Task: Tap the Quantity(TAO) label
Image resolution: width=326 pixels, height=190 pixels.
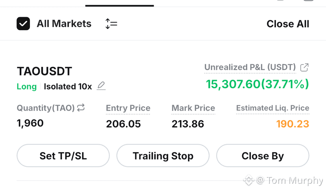Action: click(x=46, y=108)
